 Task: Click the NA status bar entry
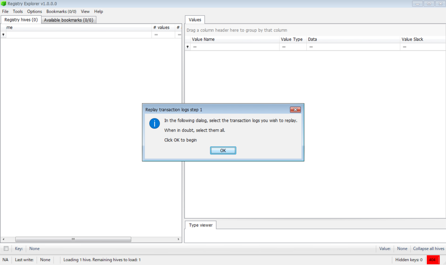tap(5, 260)
